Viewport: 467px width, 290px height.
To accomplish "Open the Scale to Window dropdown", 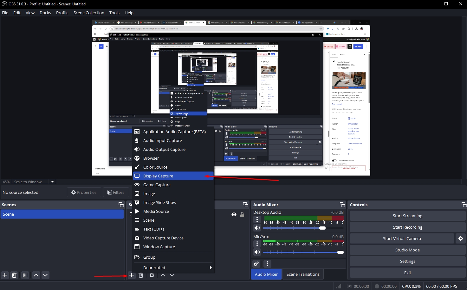I will (x=34, y=182).
